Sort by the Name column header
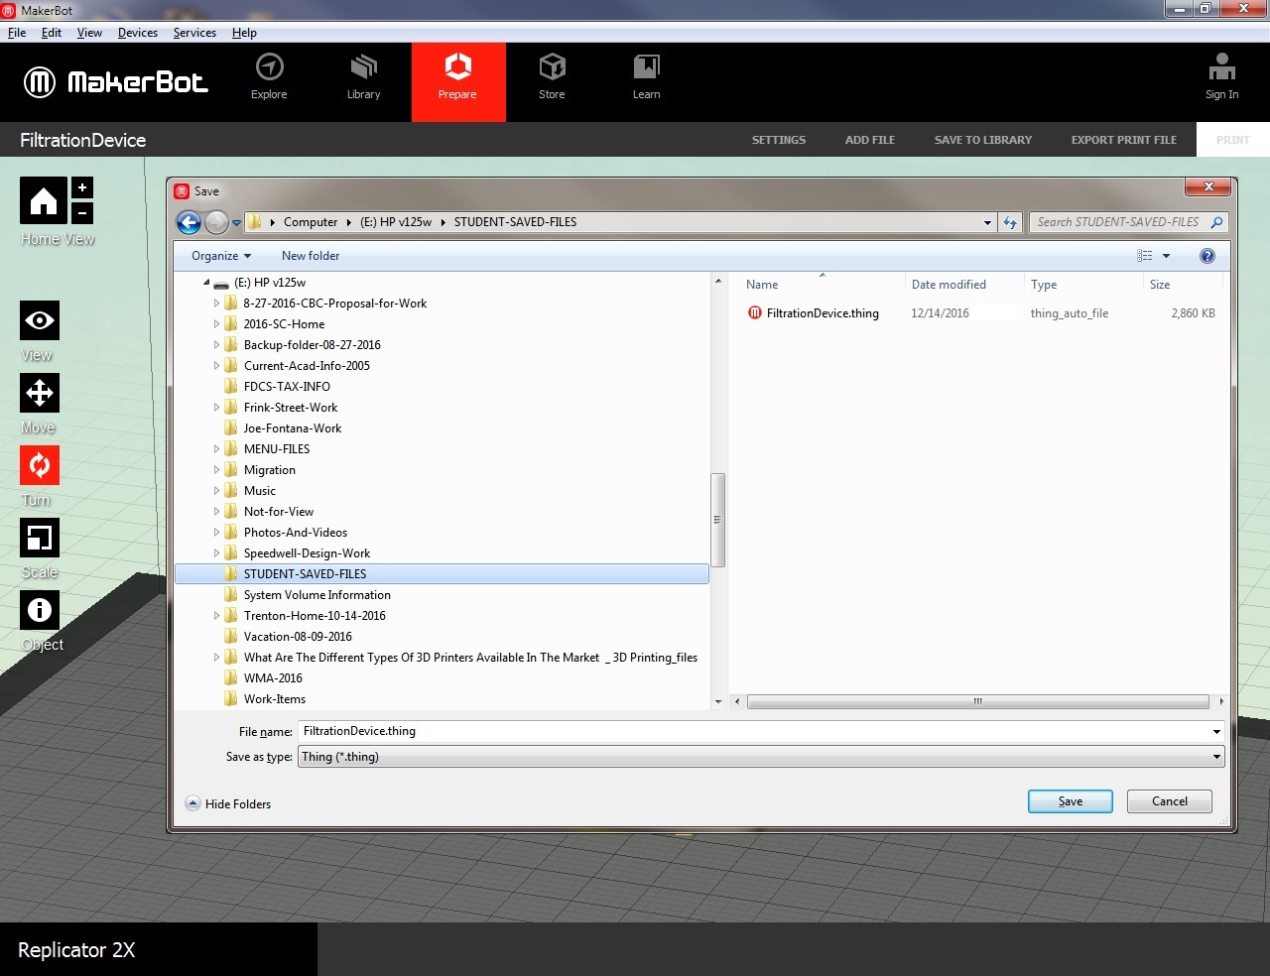The image size is (1270, 976). tap(762, 285)
